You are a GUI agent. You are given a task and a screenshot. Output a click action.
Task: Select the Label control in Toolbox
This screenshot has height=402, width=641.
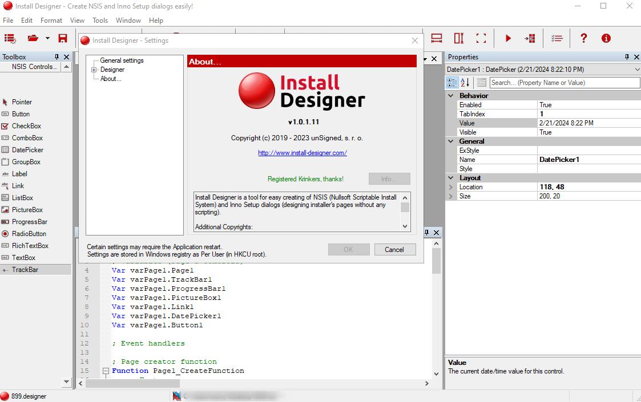[x=19, y=173]
